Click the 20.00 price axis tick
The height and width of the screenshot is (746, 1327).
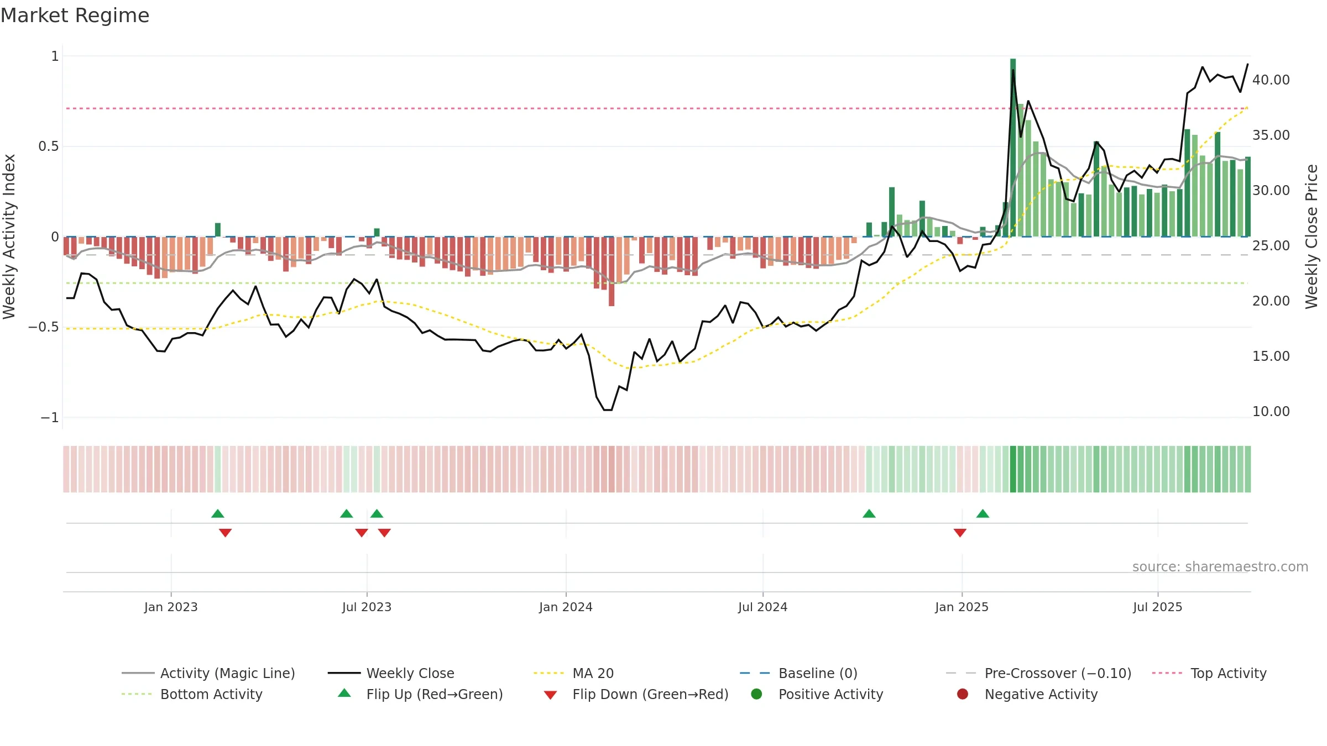1271,301
